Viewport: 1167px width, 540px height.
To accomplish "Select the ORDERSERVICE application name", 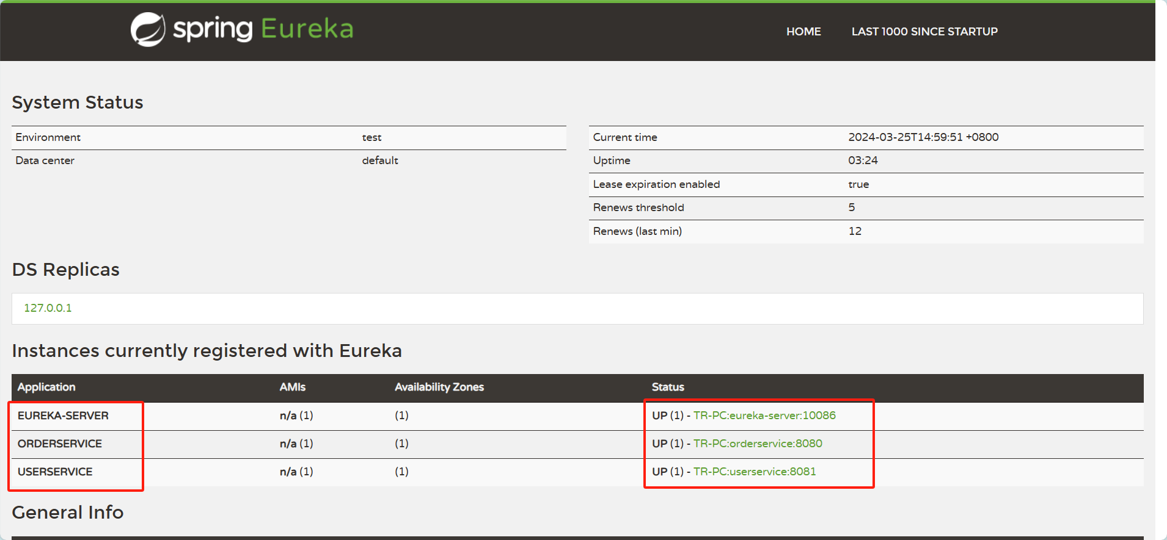I will (60, 444).
